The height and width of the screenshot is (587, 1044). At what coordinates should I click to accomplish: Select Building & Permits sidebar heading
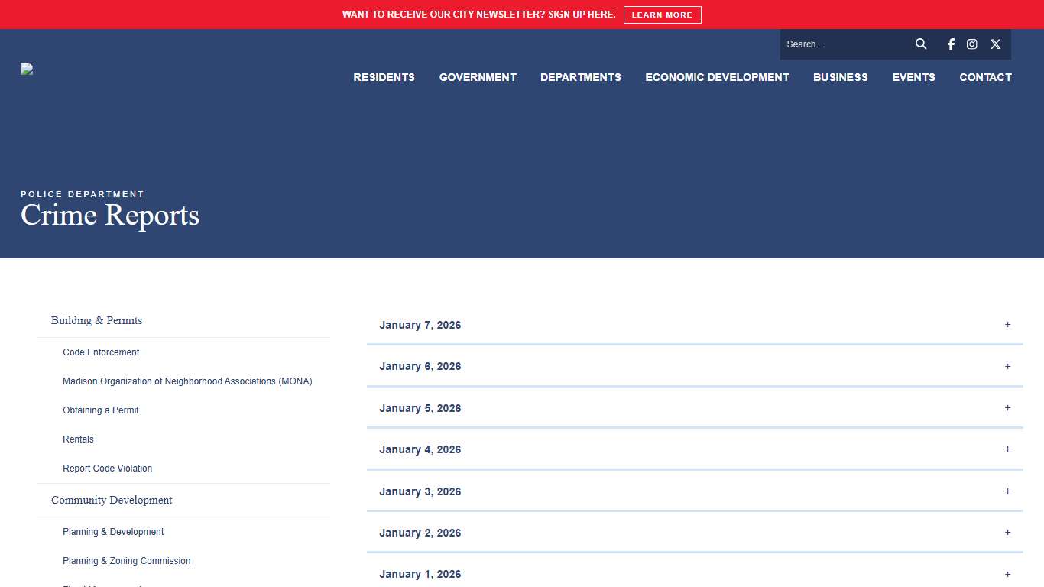pyautogui.click(x=96, y=320)
